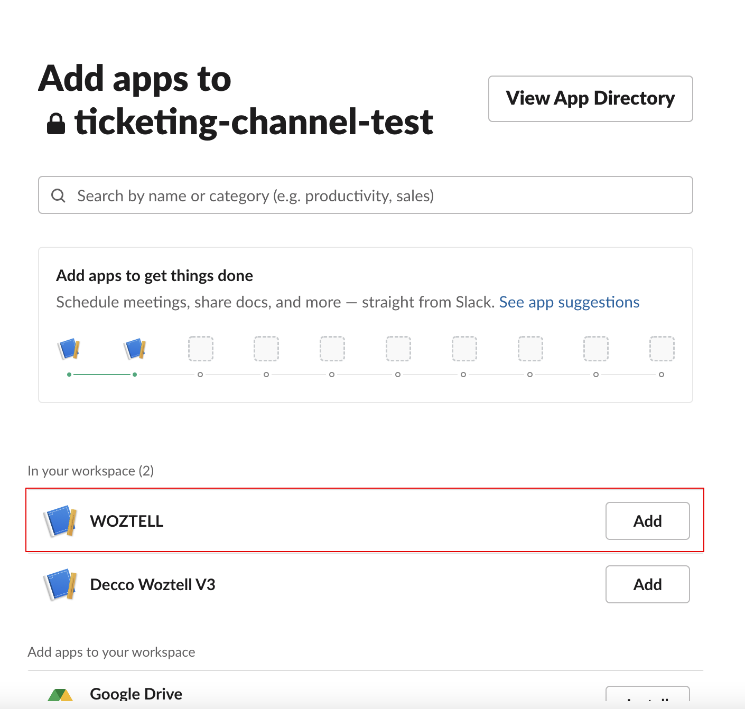The height and width of the screenshot is (709, 745).
Task: Click the fifth empty app slot placeholder
Action: [464, 349]
